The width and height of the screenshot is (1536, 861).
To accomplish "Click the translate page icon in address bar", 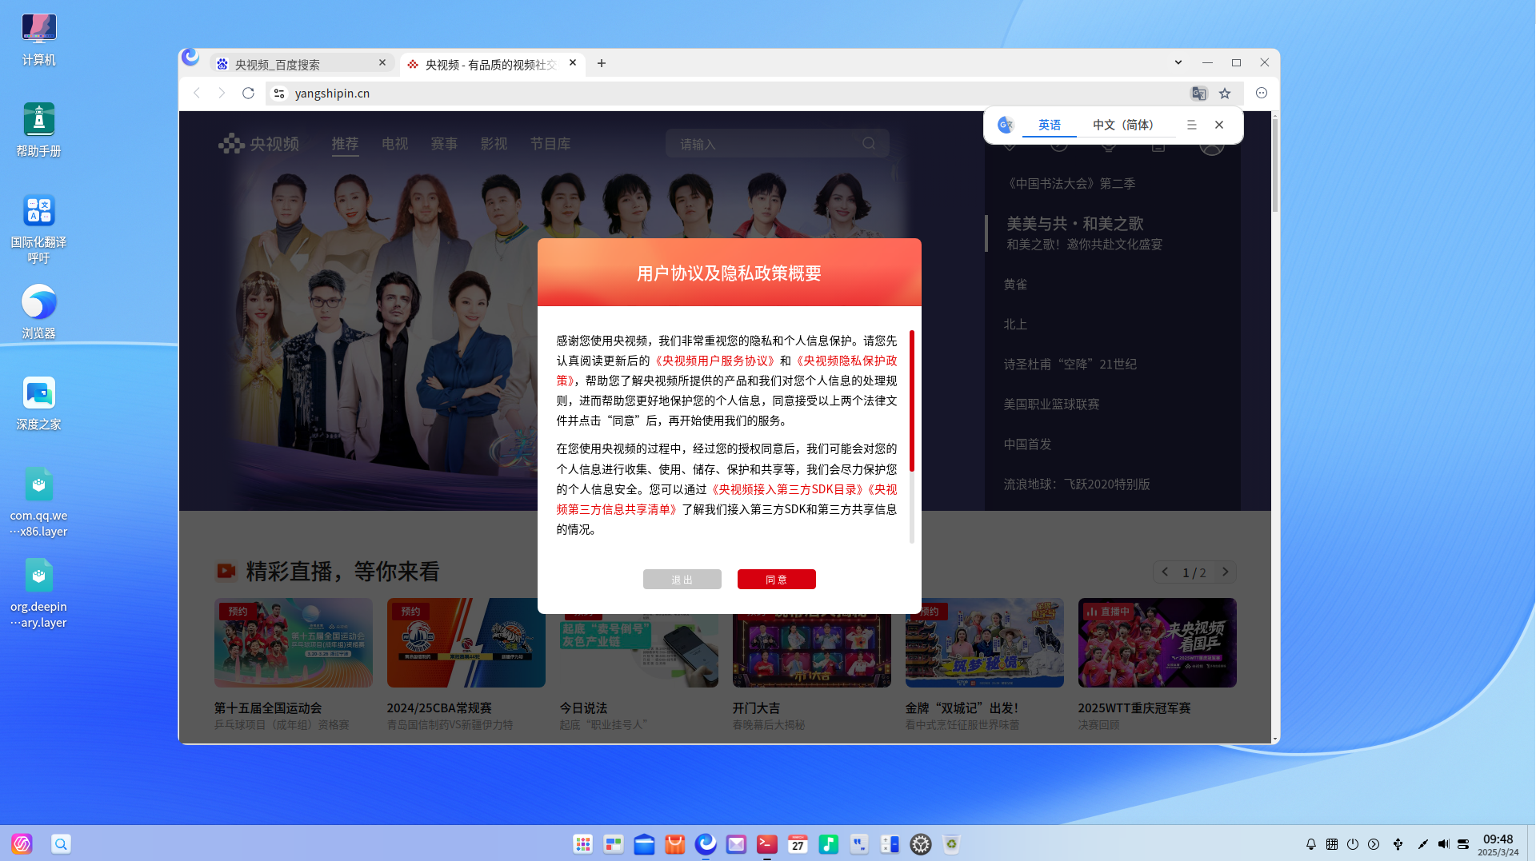I will (1198, 94).
